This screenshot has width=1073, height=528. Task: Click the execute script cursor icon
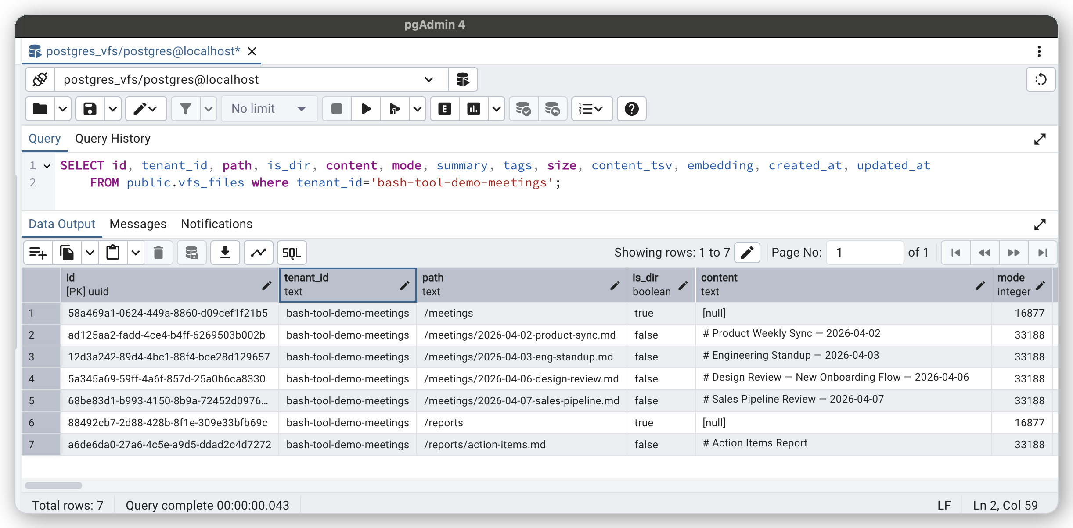[395, 109]
